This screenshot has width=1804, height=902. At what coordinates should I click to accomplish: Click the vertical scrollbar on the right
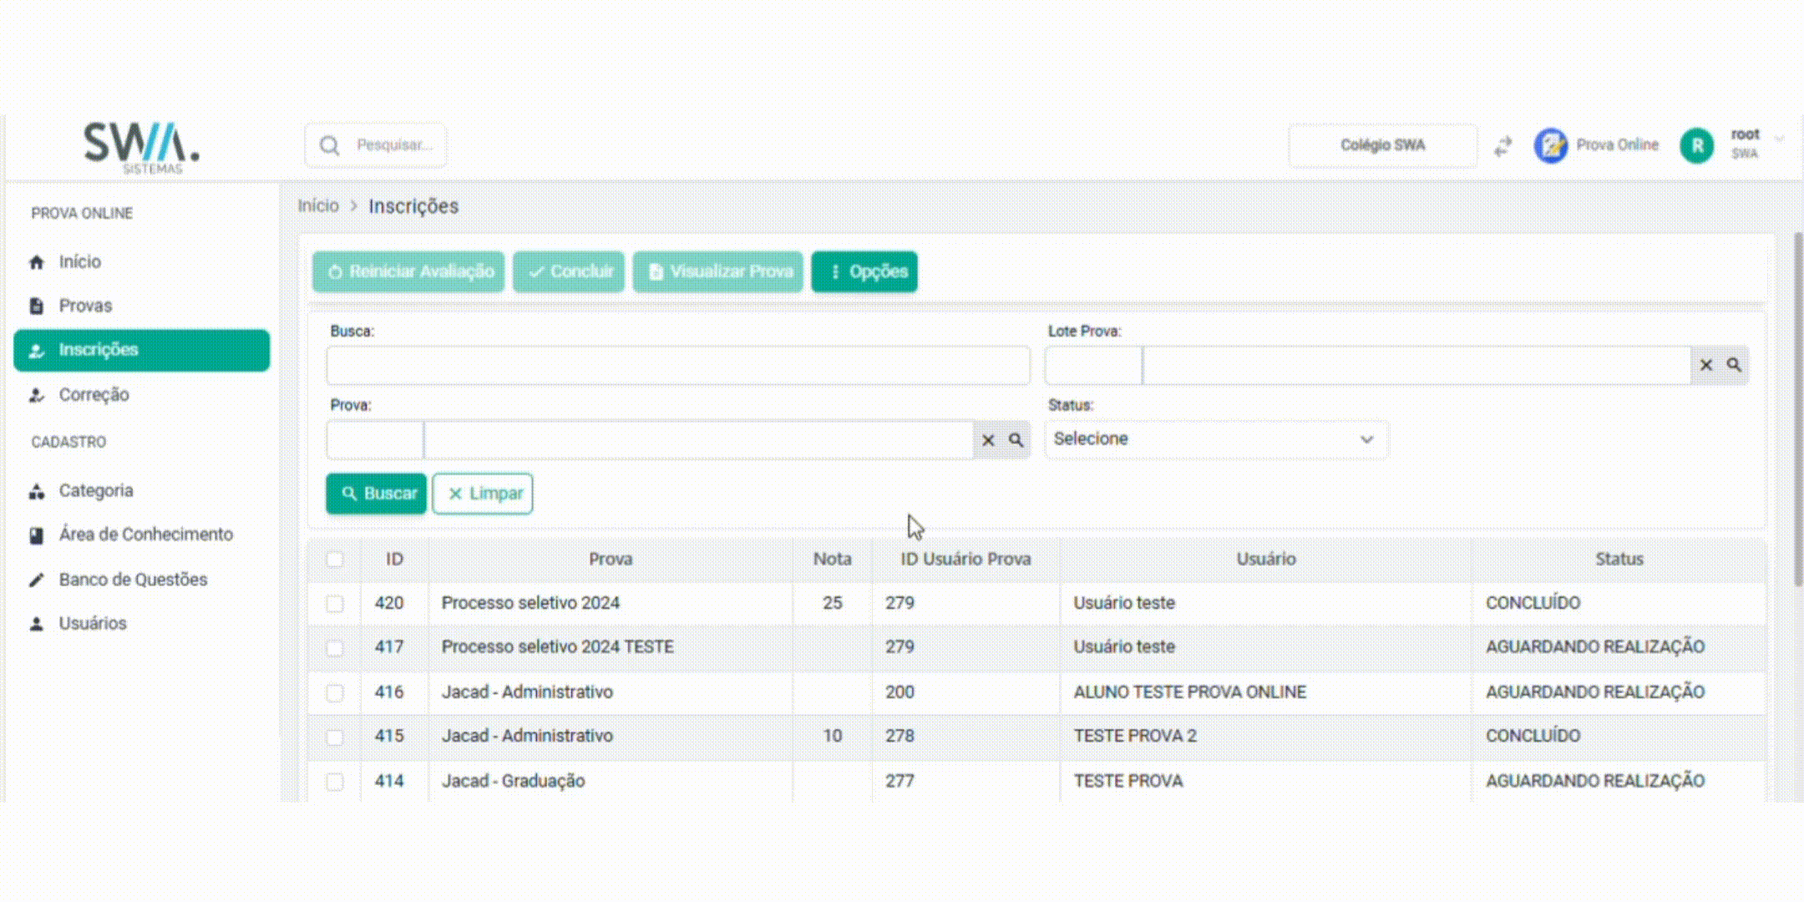pyautogui.click(x=1797, y=409)
